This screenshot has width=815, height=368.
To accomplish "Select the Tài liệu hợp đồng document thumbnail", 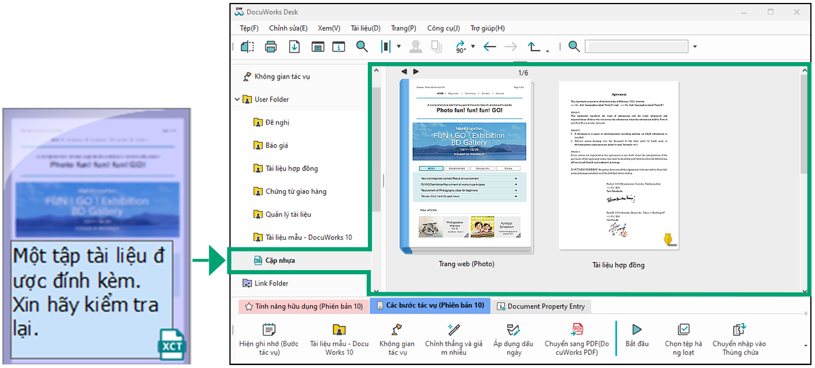I will click(618, 166).
